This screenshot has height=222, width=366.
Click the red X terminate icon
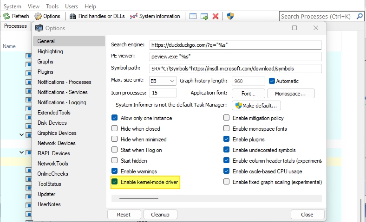click(216, 16)
